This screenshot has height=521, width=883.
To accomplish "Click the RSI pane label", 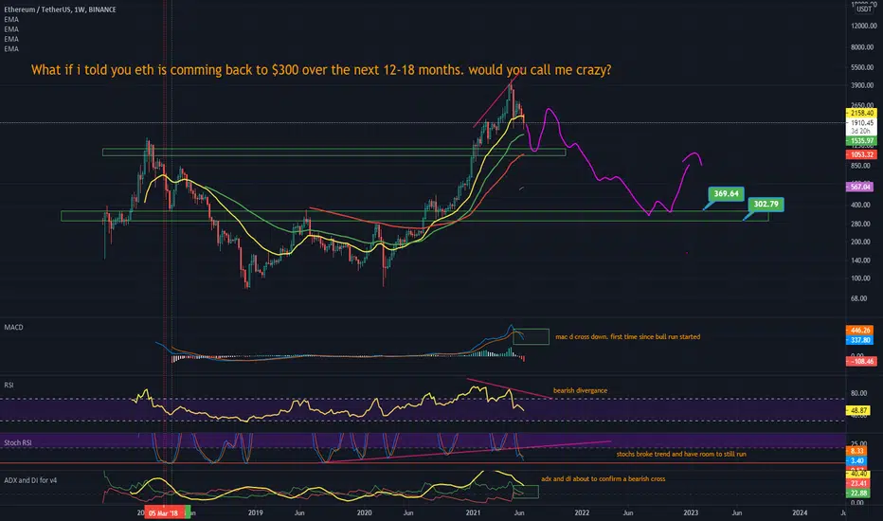I will coord(9,386).
